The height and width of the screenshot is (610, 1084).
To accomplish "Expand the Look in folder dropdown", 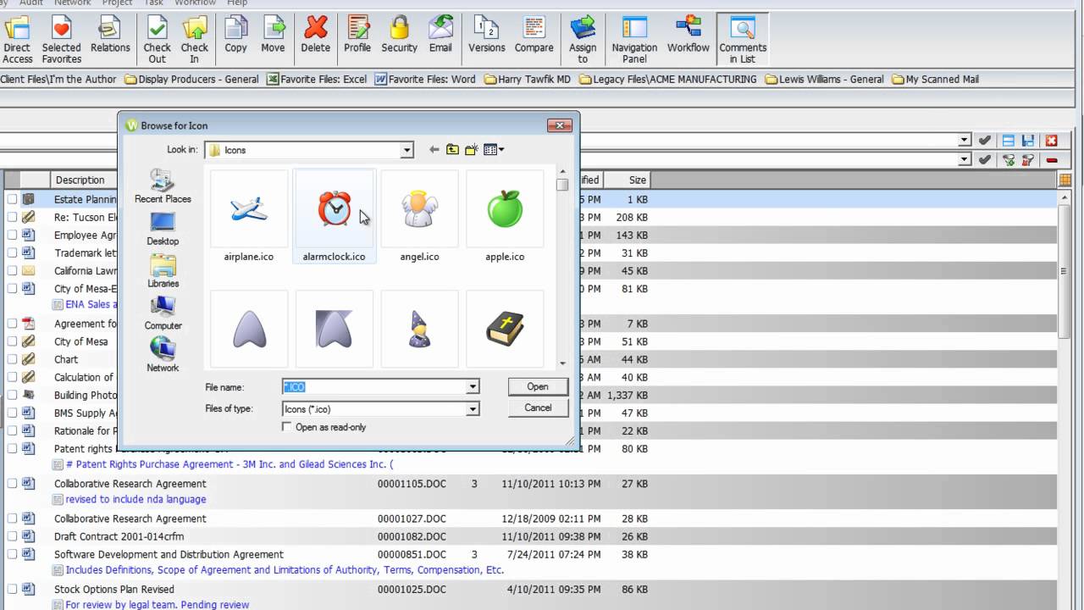I will click(406, 150).
